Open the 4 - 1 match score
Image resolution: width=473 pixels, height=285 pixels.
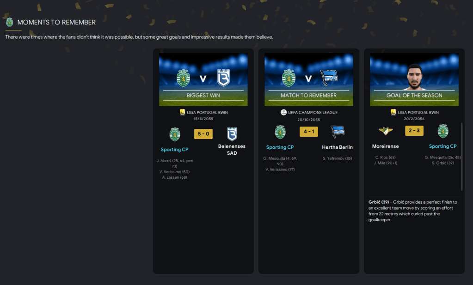click(308, 132)
